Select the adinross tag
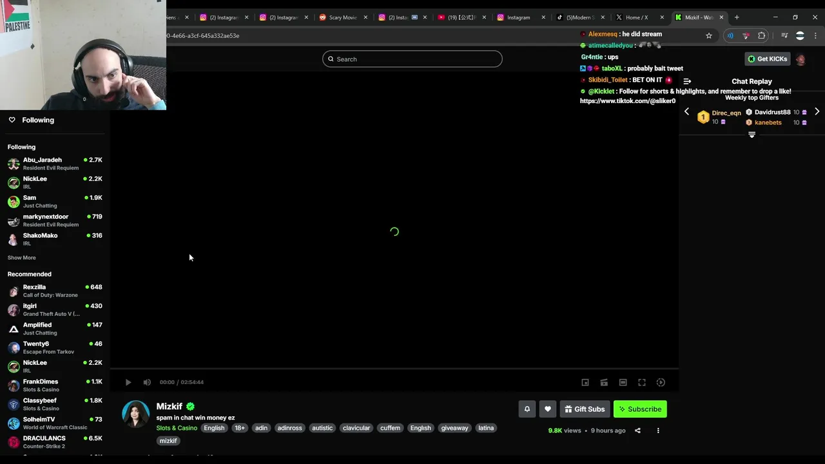Screen dimensions: 825x464 point(289,428)
